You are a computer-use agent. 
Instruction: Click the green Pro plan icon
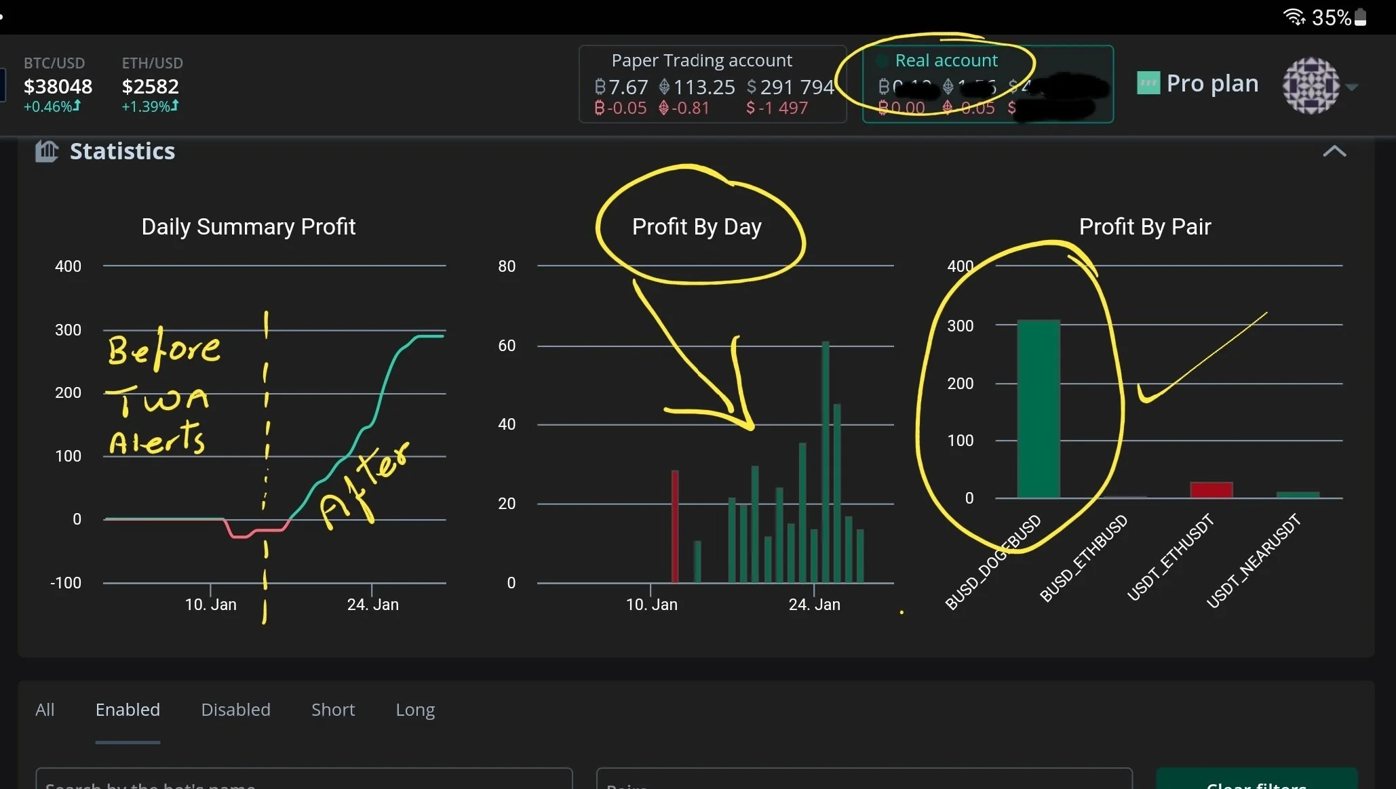pos(1148,83)
